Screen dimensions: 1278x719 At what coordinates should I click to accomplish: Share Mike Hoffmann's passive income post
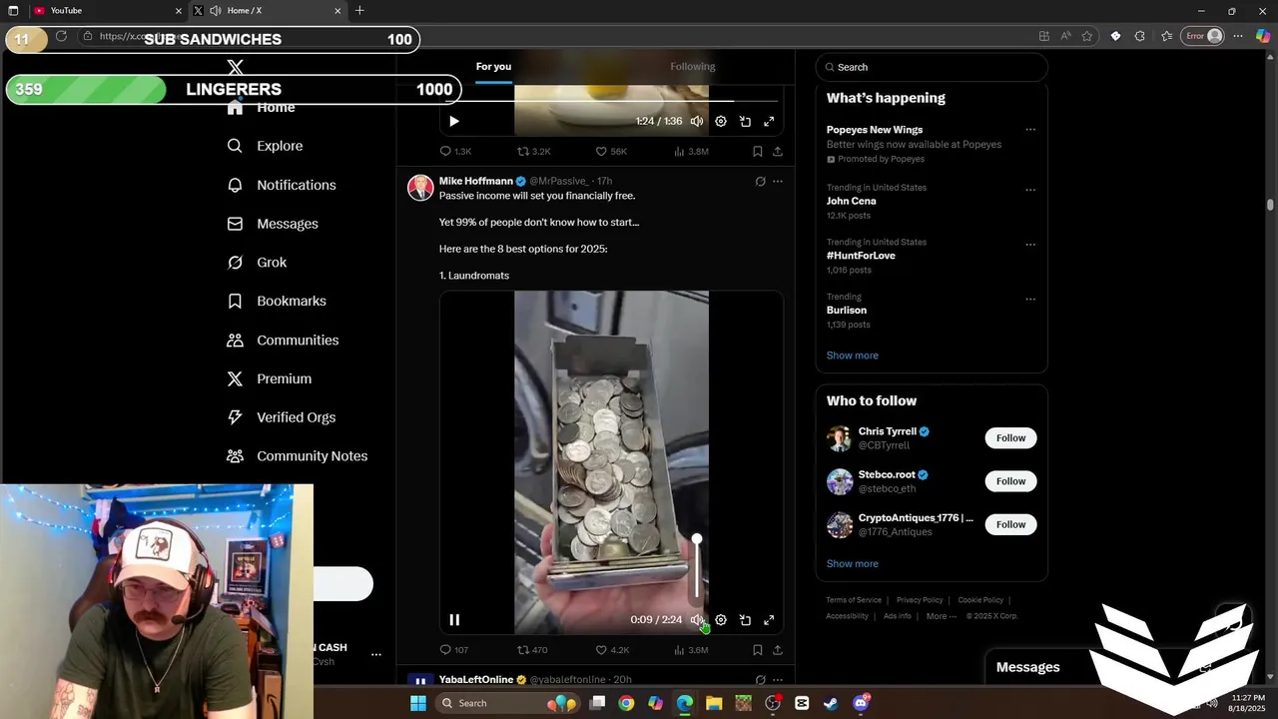click(x=778, y=650)
